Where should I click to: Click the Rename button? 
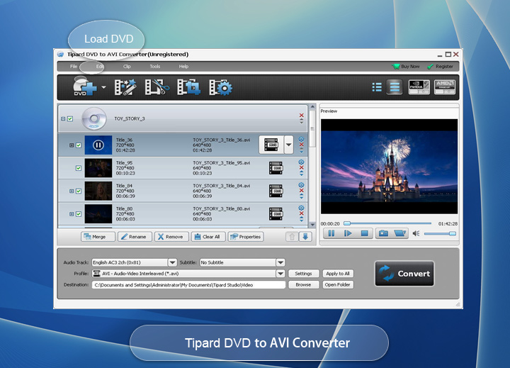135,237
